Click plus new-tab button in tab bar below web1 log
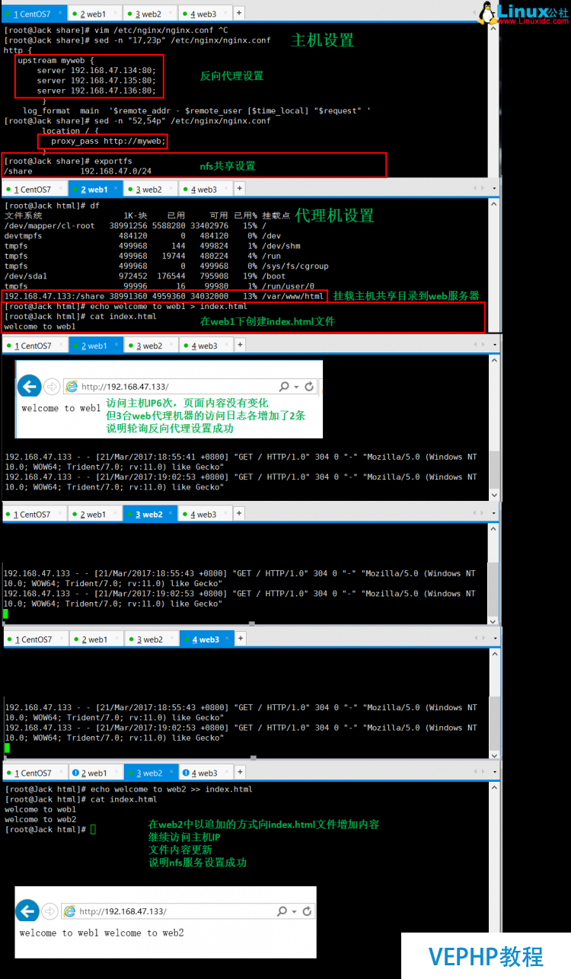 (239, 514)
